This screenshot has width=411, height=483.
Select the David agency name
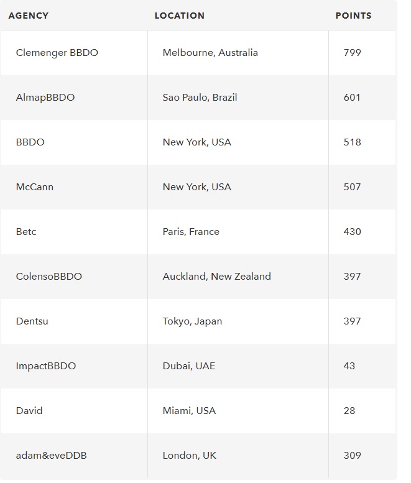(x=29, y=411)
